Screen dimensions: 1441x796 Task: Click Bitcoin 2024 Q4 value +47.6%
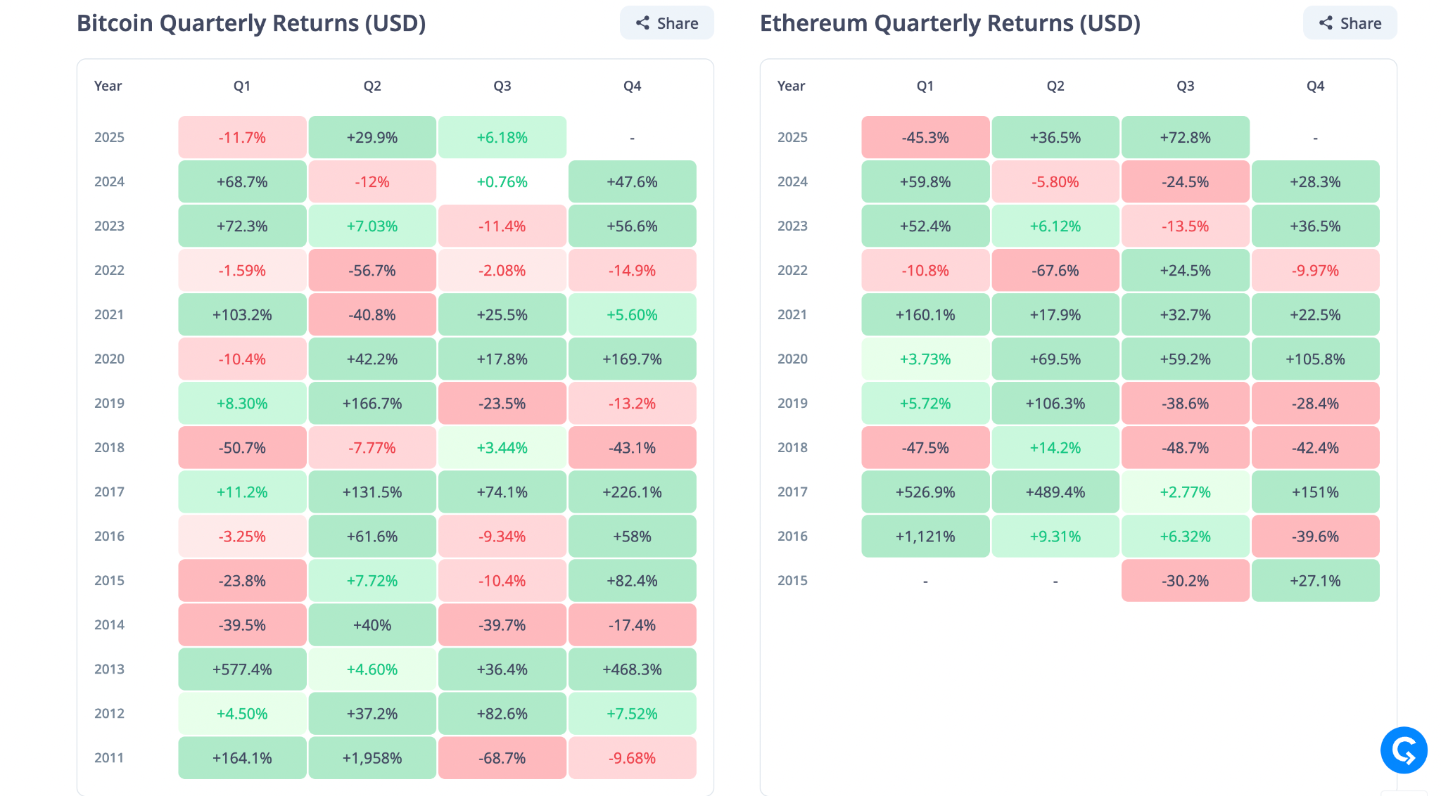tap(633, 181)
